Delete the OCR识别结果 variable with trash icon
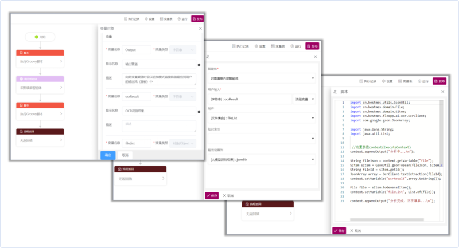 pos(199,111)
